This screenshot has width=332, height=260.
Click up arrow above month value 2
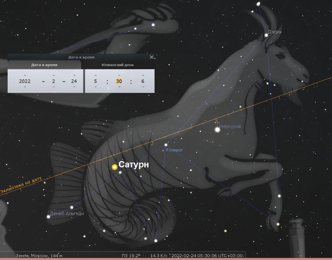click(54, 75)
